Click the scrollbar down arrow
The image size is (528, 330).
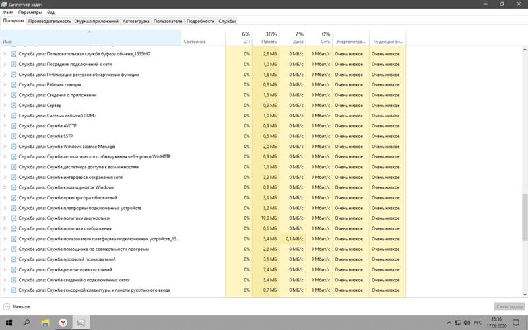525,294
